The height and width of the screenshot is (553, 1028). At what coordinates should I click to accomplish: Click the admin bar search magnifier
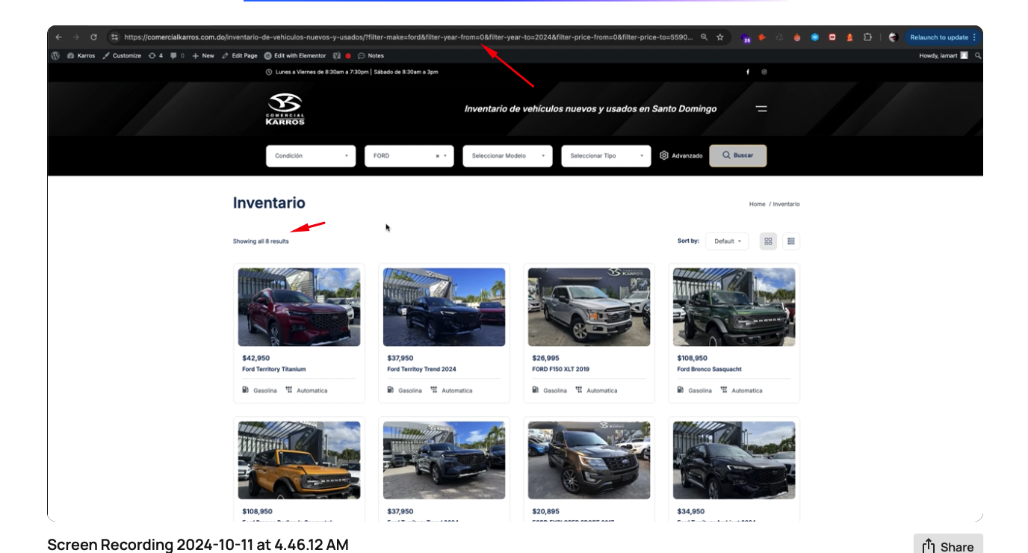pos(978,55)
